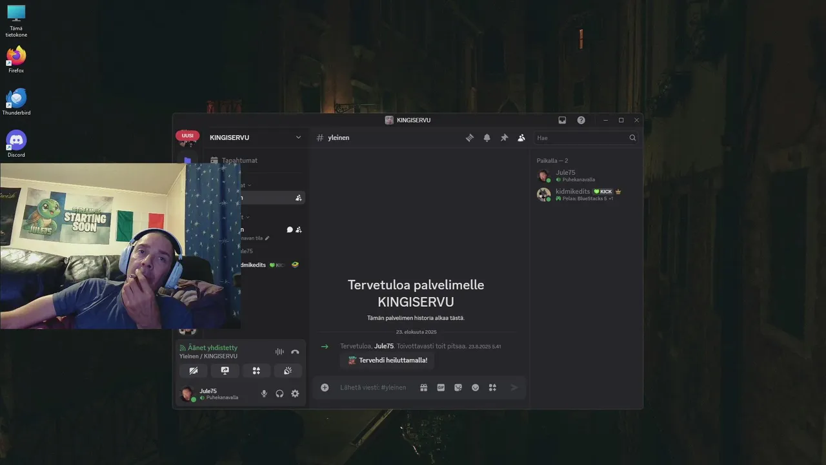Open 'Tämä tietokone' desktop icon
Viewport: 826px width, 465px height.
coord(16,21)
